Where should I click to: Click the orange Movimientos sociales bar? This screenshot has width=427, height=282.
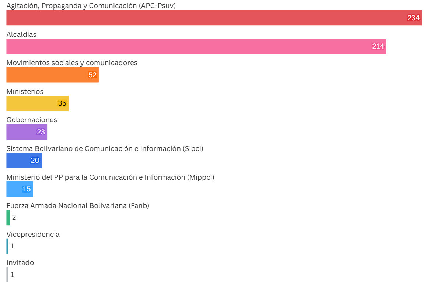tap(53, 75)
